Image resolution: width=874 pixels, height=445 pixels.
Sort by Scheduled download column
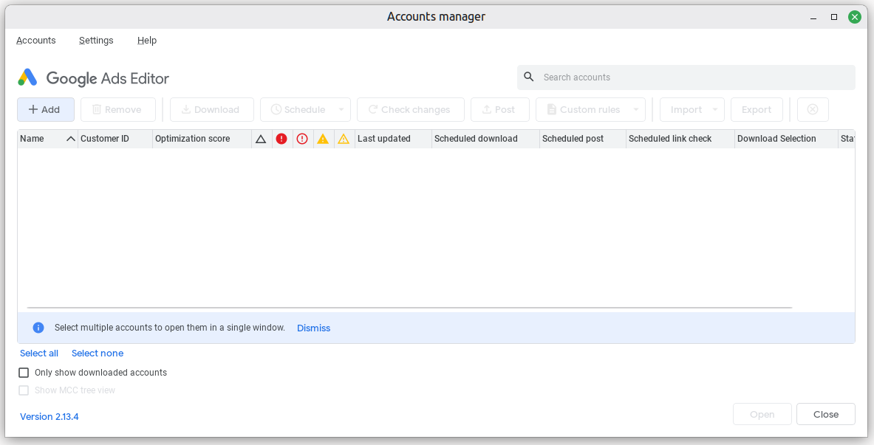point(485,139)
